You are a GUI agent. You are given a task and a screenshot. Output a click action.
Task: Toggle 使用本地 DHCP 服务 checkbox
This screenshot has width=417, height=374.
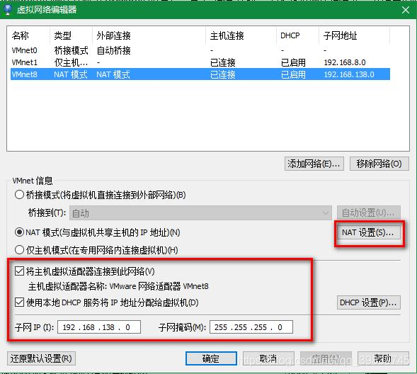[19, 302]
